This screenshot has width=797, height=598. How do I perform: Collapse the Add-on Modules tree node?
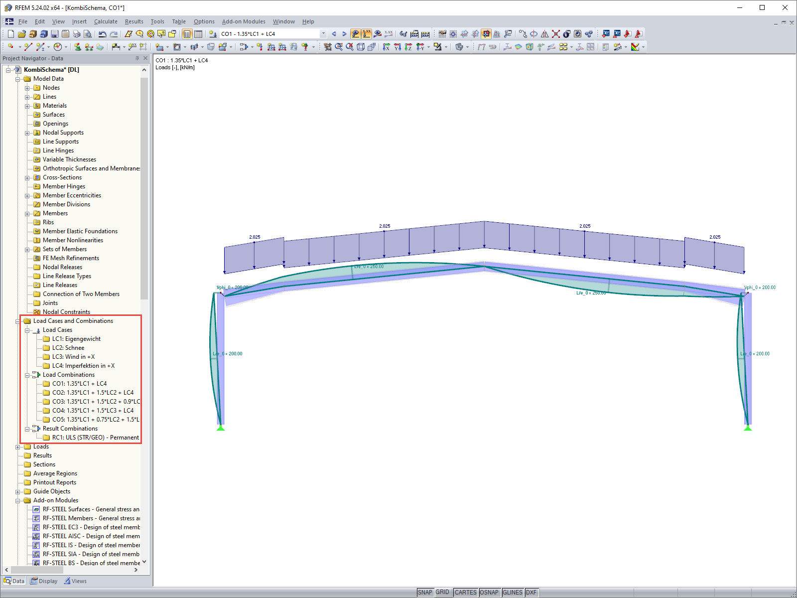pyautogui.click(x=18, y=500)
